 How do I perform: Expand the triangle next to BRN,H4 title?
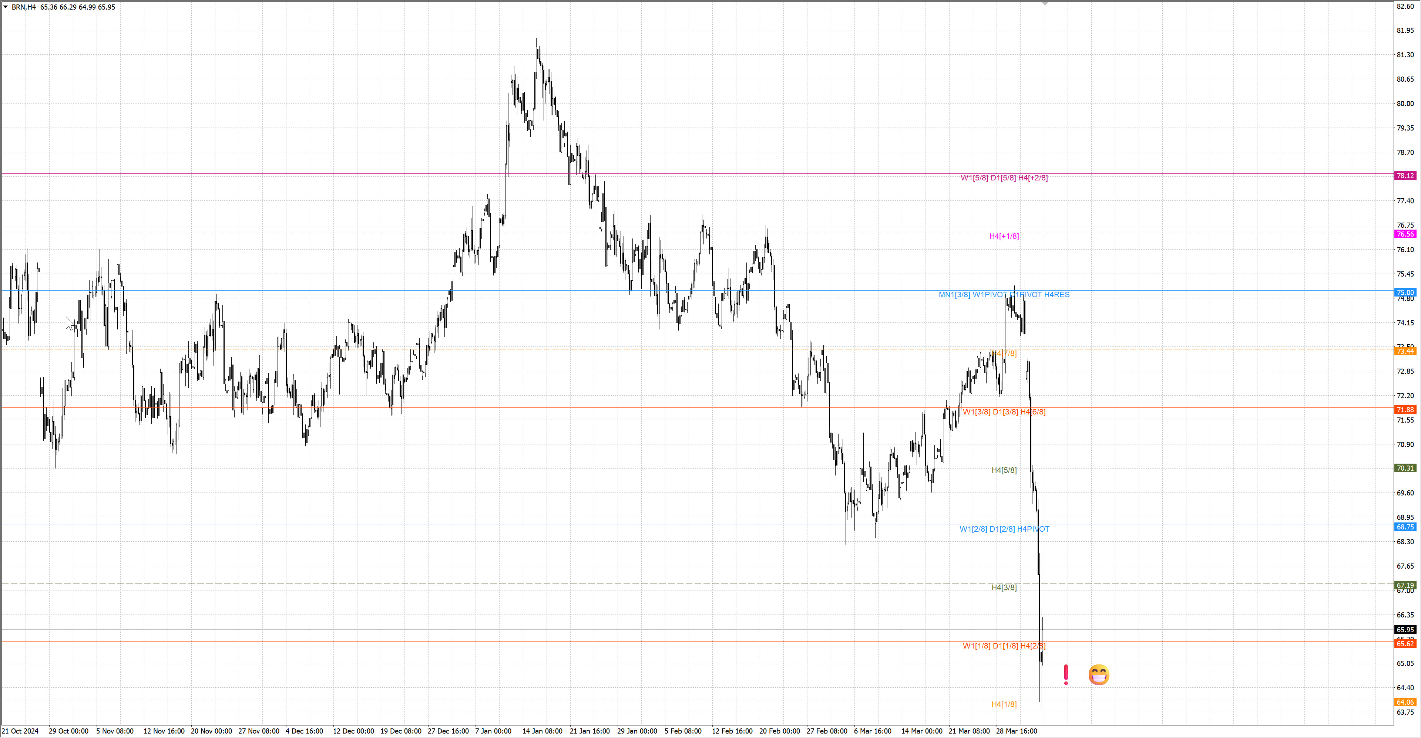click(6, 7)
